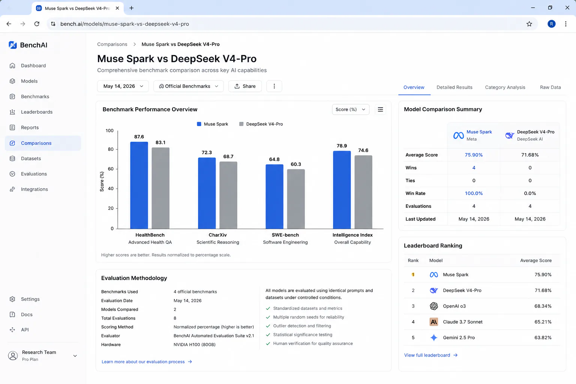
Task: Switch to the Raw Data tab
Action: click(x=550, y=87)
